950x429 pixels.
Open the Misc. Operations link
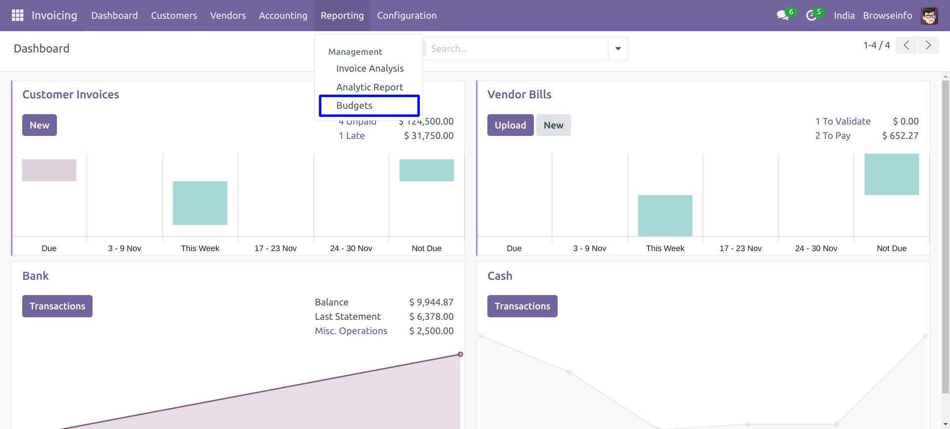pyautogui.click(x=351, y=331)
